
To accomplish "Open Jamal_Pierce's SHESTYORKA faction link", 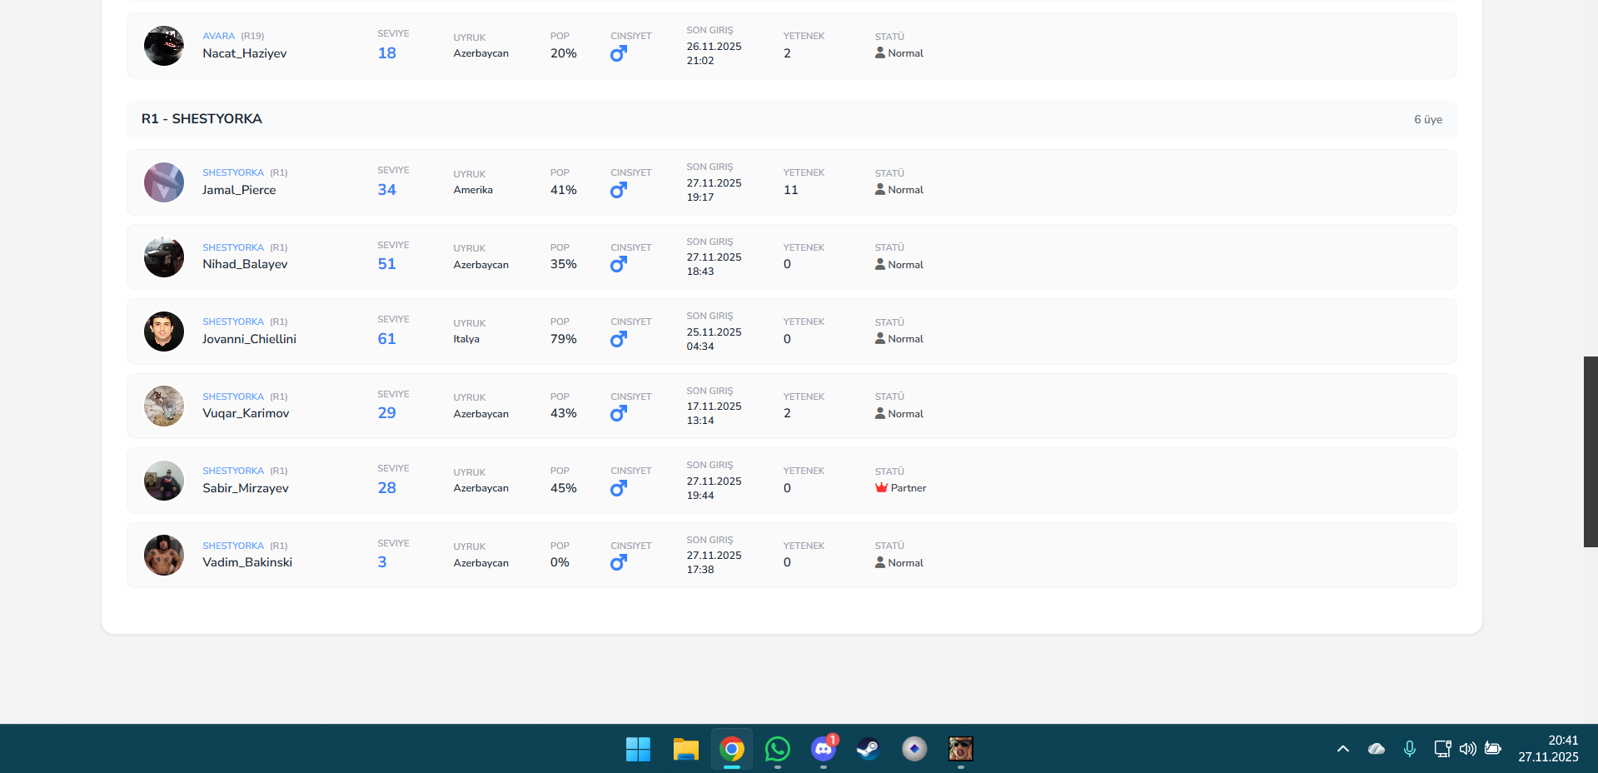I will pyautogui.click(x=233, y=172).
